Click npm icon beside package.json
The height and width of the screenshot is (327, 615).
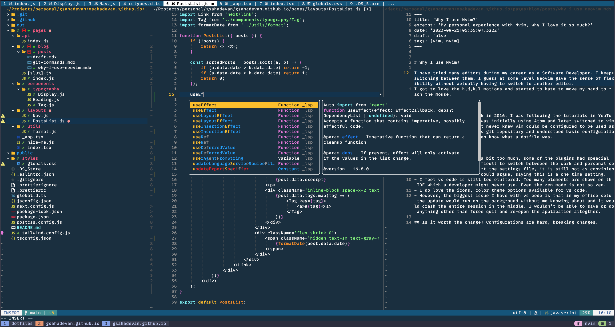(13, 217)
